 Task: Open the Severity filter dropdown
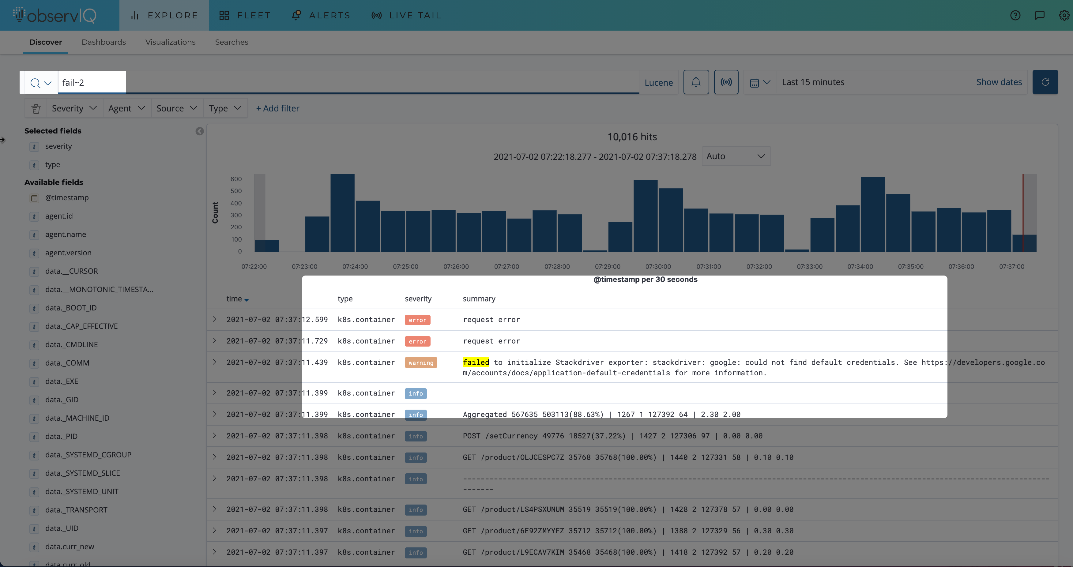(74, 108)
